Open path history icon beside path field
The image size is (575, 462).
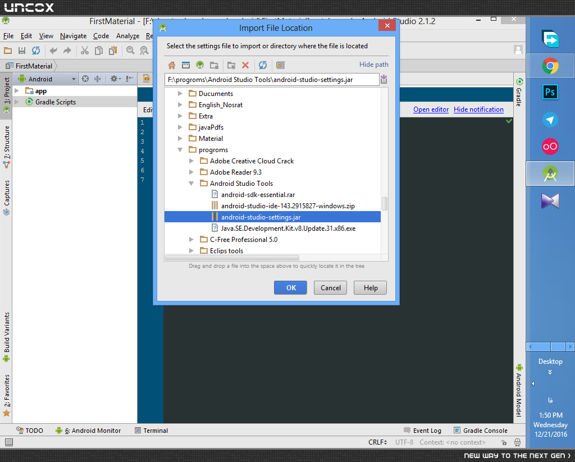click(384, 79)
